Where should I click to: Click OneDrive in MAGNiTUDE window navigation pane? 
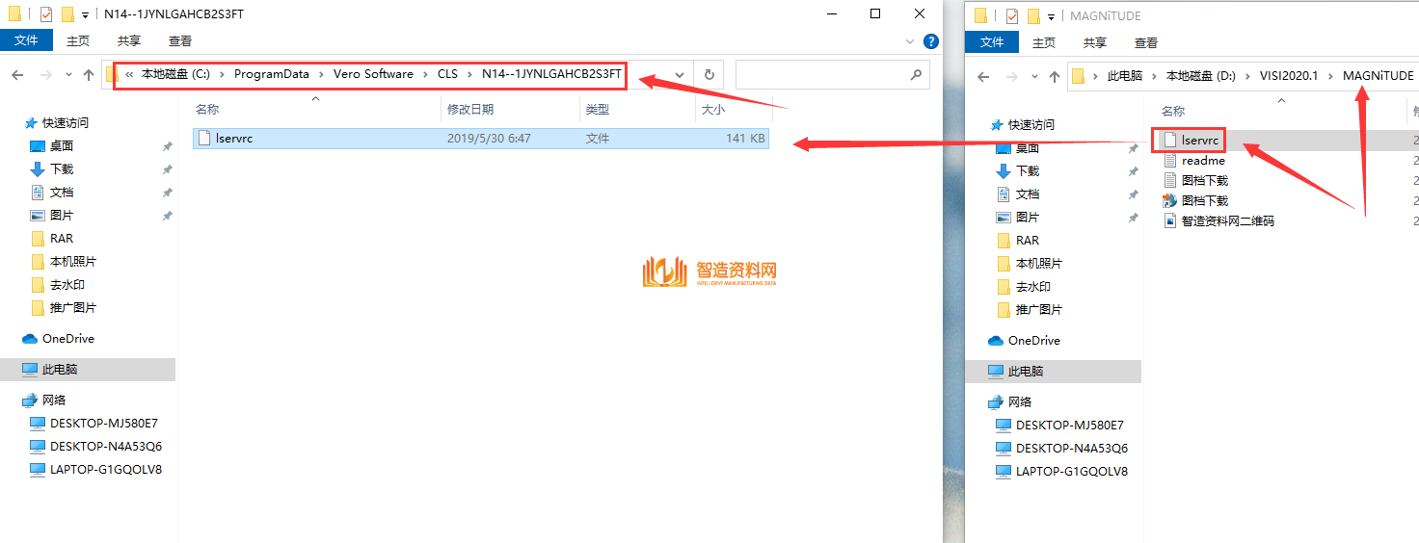click(x=1033, y=341)
